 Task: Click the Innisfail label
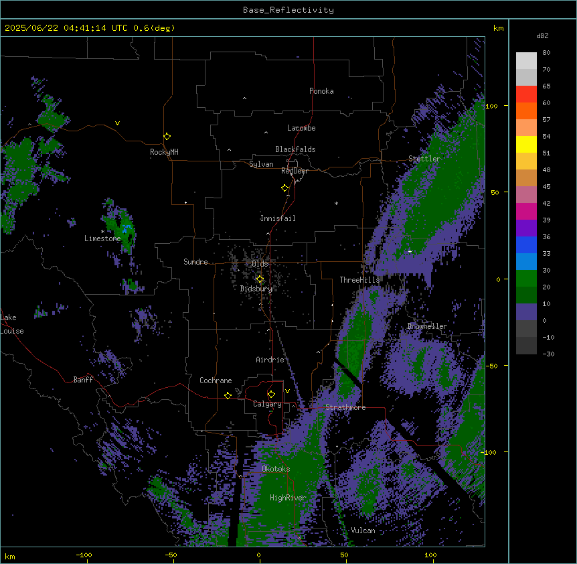(278, 218)
